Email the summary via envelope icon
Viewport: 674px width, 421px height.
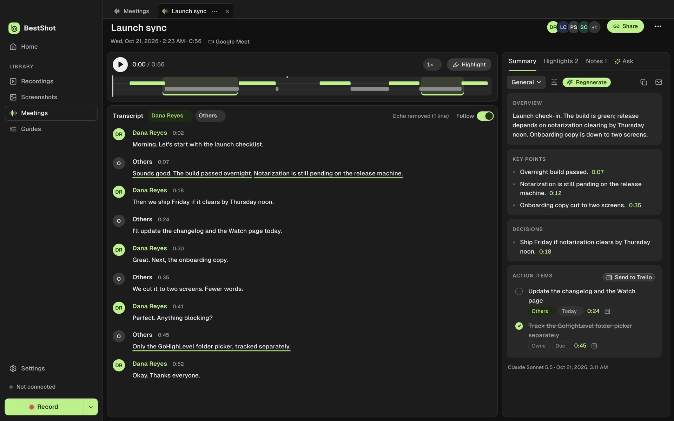coord(659,82)
